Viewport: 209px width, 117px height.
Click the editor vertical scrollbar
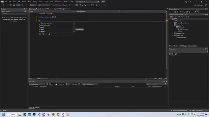[x=167, y=45]
